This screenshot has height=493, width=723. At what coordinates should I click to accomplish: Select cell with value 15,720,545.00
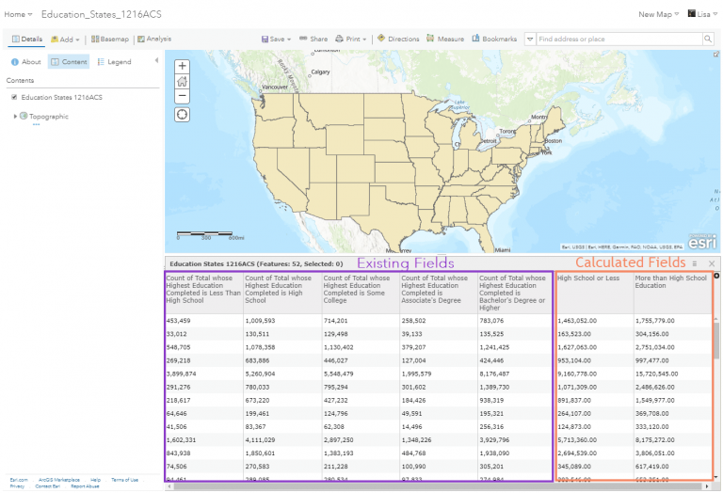[x=673, y=374]
